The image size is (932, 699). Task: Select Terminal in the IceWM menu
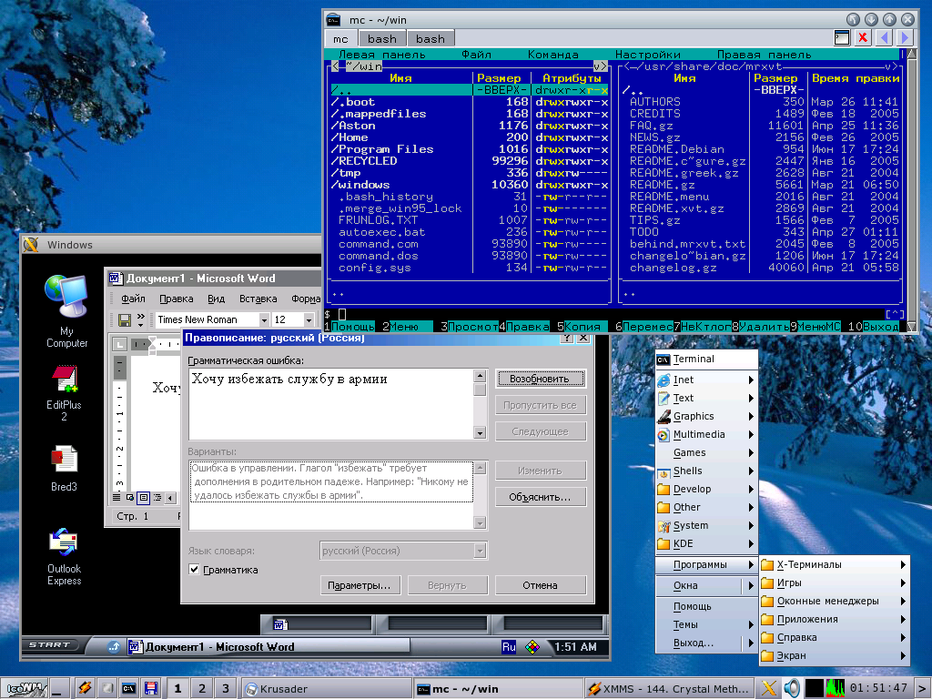pos(706,359)
